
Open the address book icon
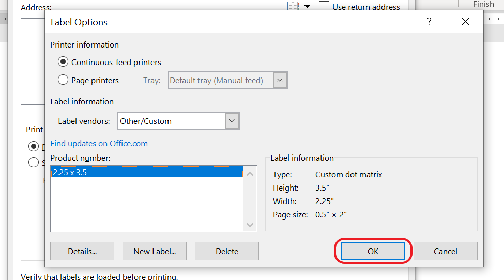pyautogui.click(x=293, y=7)
